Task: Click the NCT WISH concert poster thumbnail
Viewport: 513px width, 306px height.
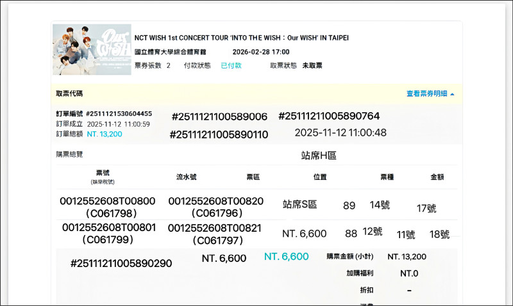Action: click(92, 49)
